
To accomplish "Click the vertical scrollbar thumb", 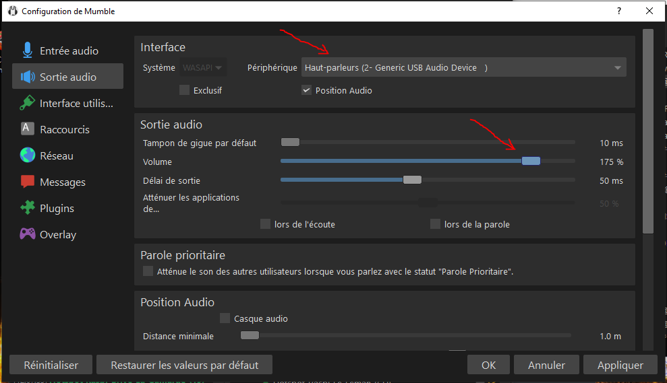I will click(648, 131).
